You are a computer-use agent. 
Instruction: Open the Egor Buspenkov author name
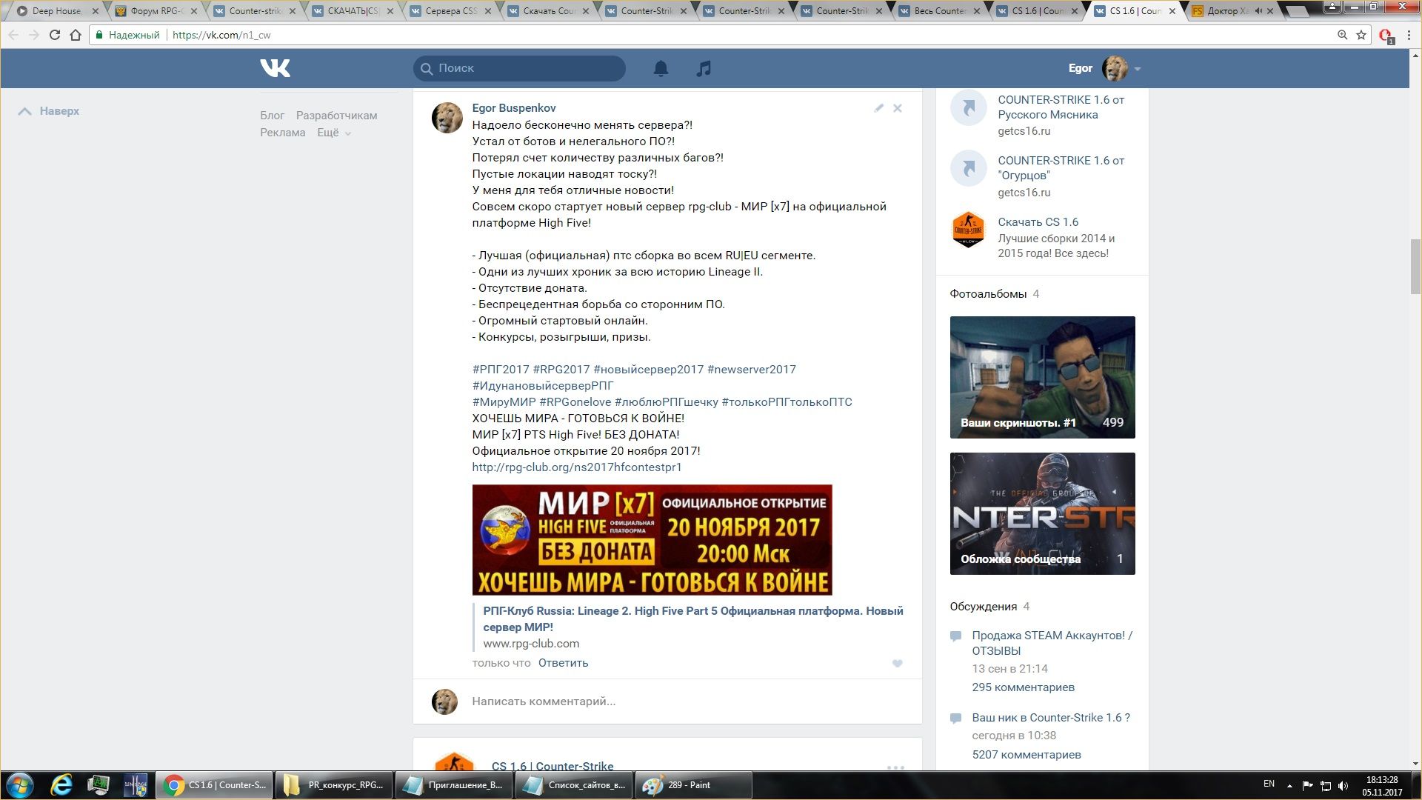(514, 108)
